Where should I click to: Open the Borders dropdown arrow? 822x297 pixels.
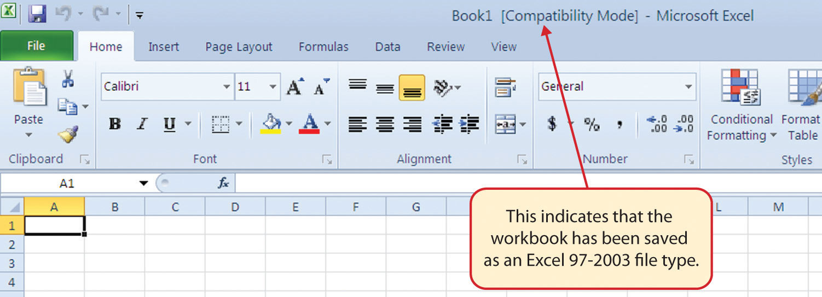click(239, 124)
